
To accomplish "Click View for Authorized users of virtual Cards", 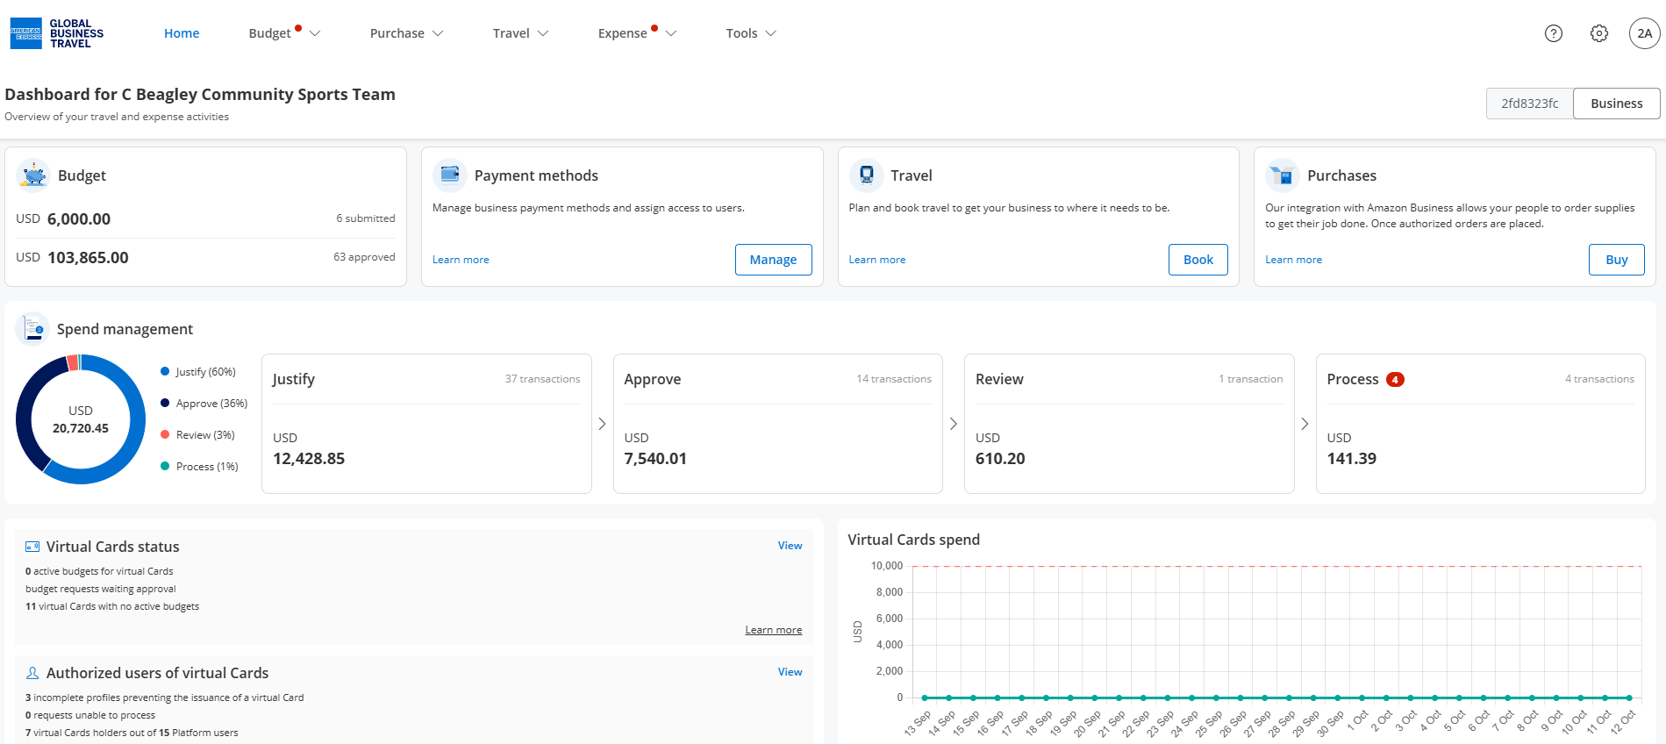I will [790, 672].
